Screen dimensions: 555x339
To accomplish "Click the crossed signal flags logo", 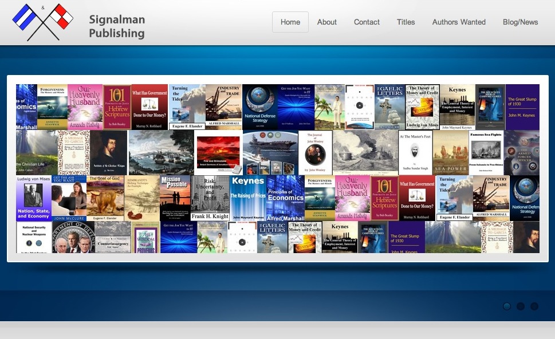I will tap(43, 22).
